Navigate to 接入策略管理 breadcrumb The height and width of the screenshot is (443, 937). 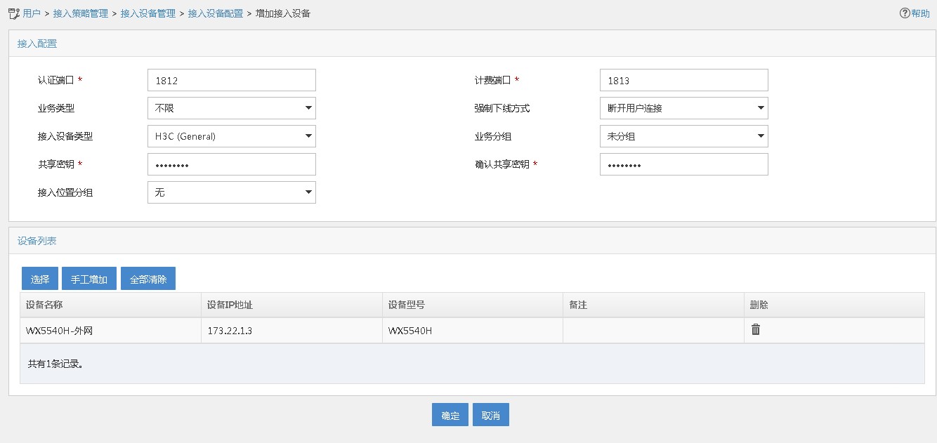point(81,13)
